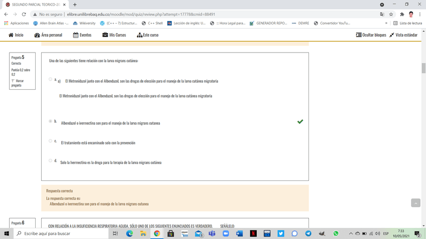Image resolution: width=426 pixels, height=239 pixels.
Task: Open Netflix from the Windows taskbar
Action: pos(253,233)
